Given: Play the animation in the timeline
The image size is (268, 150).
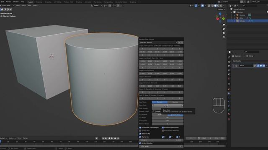Looking at the screenshot, I should coord(112,138).
